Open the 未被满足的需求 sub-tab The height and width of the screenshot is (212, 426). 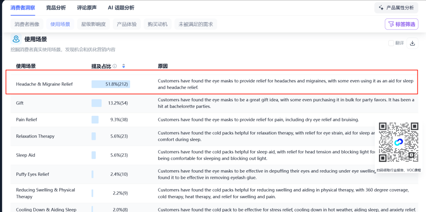[196, 24]
